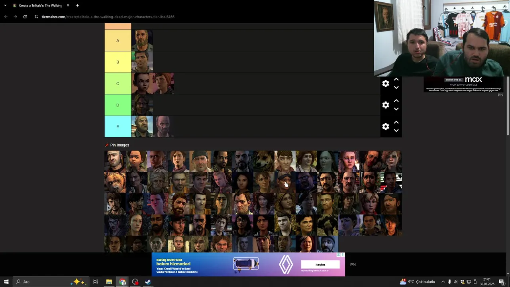Open the Windows Start menu
Viewport: 510px width, 287px height.
[x=6, y=282]
